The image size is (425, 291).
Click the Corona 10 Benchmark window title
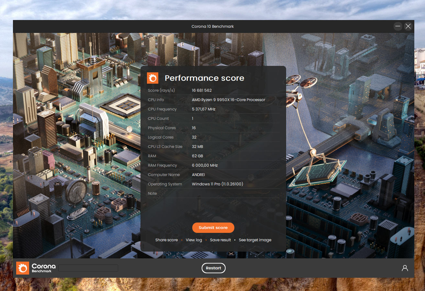click(213, 26)
